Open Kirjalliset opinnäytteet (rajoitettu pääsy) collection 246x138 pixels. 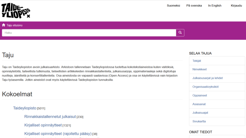(58, 133)
